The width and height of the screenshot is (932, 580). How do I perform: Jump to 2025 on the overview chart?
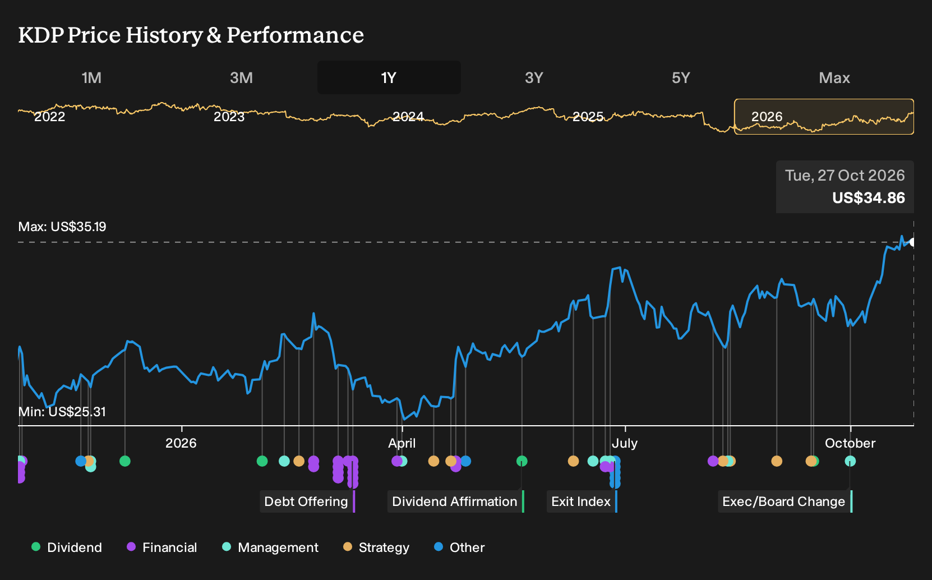(x=588, y=117)
